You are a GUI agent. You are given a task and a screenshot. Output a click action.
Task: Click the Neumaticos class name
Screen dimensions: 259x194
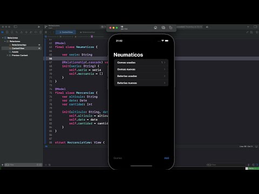point(85,47)
